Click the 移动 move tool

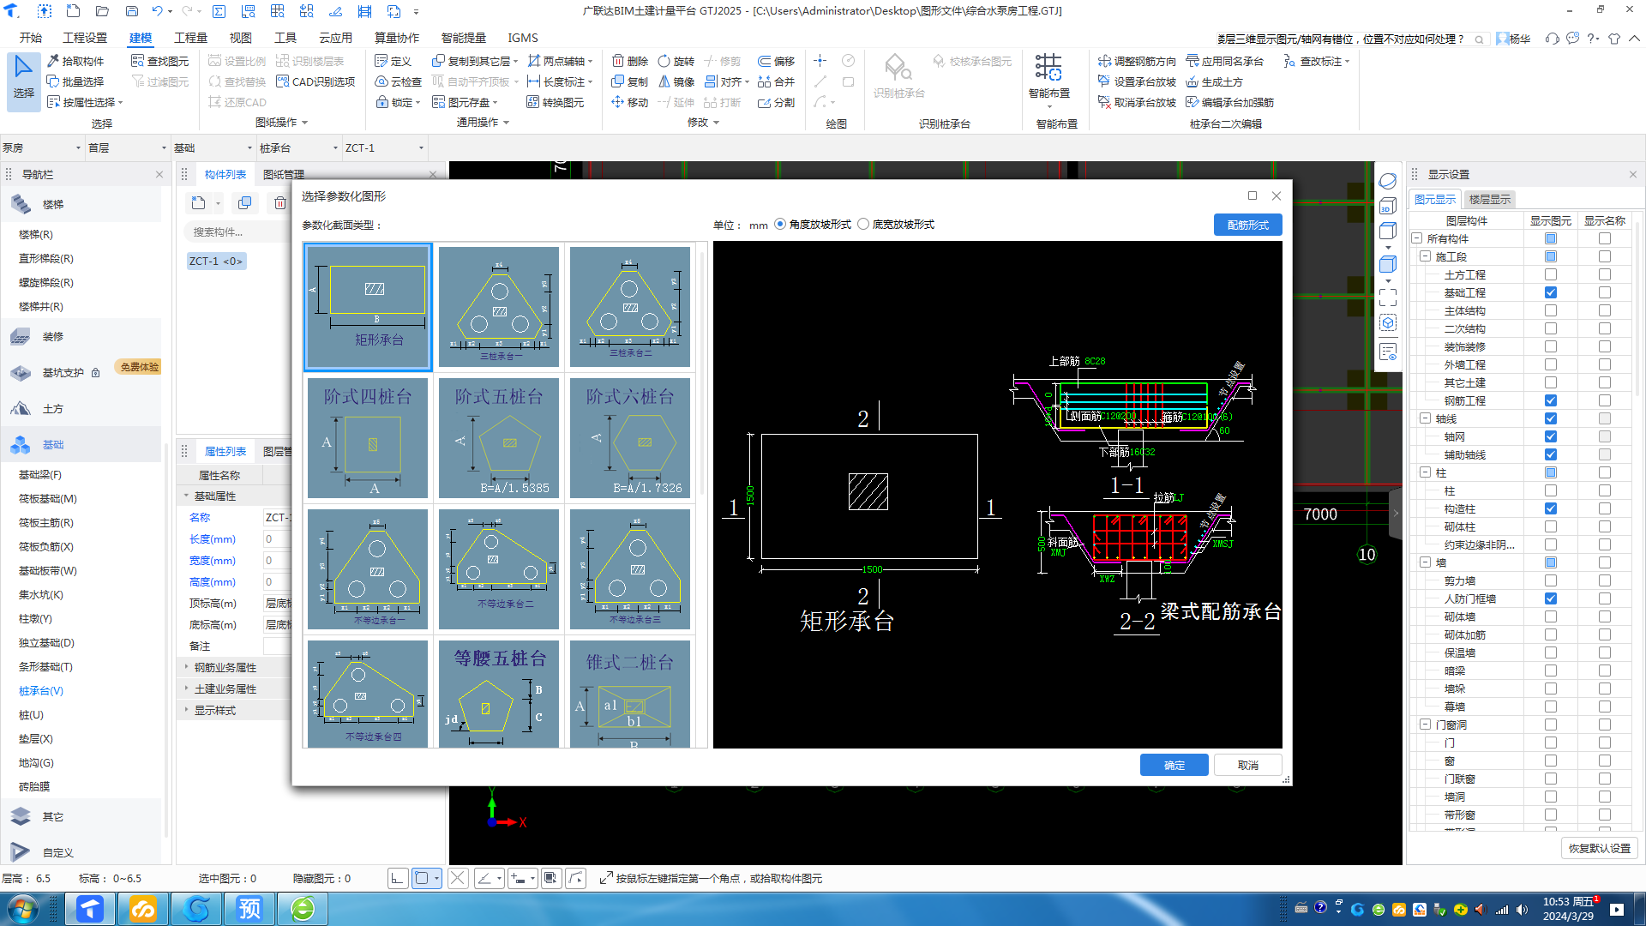(630, 102)
